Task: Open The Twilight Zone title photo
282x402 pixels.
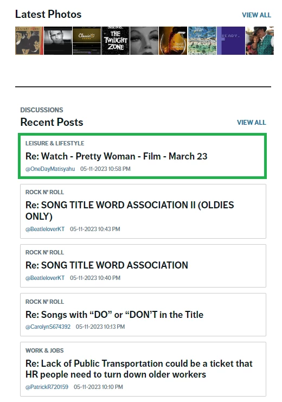Action: (x=116, y=41)
